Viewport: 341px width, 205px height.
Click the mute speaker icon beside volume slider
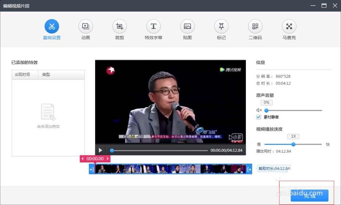coord(259,110)
